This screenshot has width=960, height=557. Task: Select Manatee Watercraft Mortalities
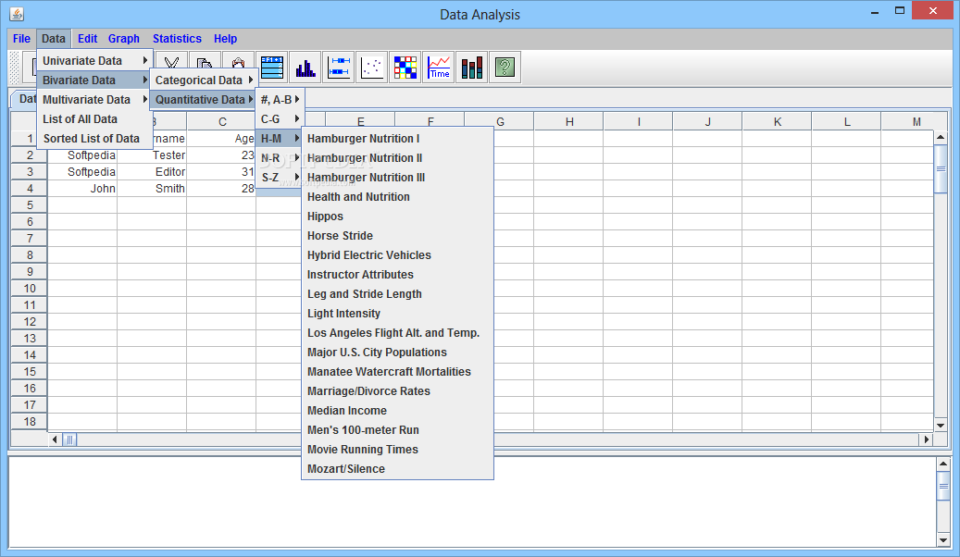click(397, 372)
